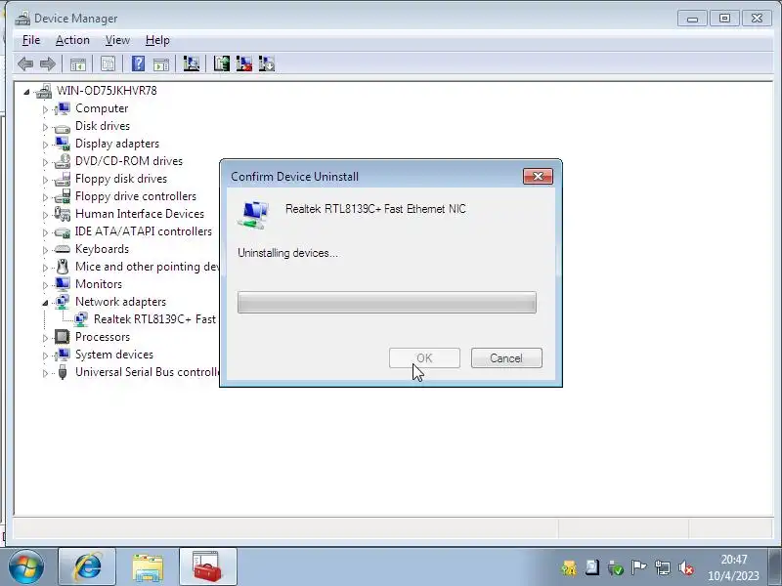Click the uninstall progress bar
Image resolution: width=782 pixels, height=586 pixels.
[x=387, y=303]
